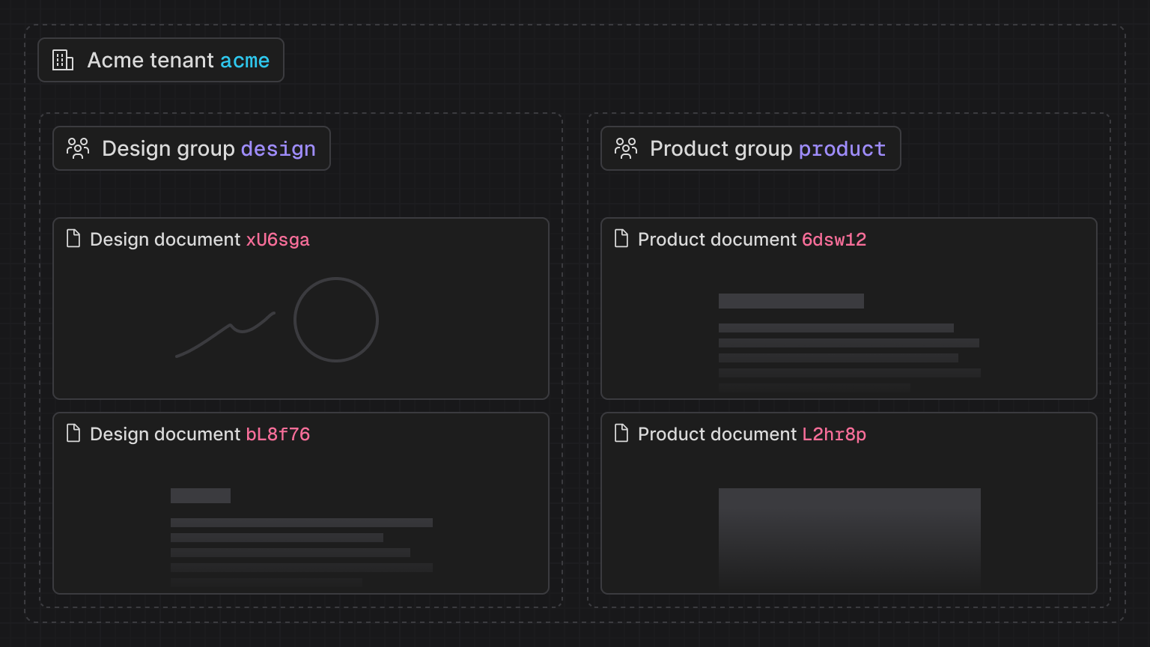Viewport: 1150px width, 647px height.
Task: Open the acme tenant identifier link
Action: 245,61
